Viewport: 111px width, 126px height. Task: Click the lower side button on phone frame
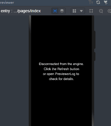tap(95, 56)
